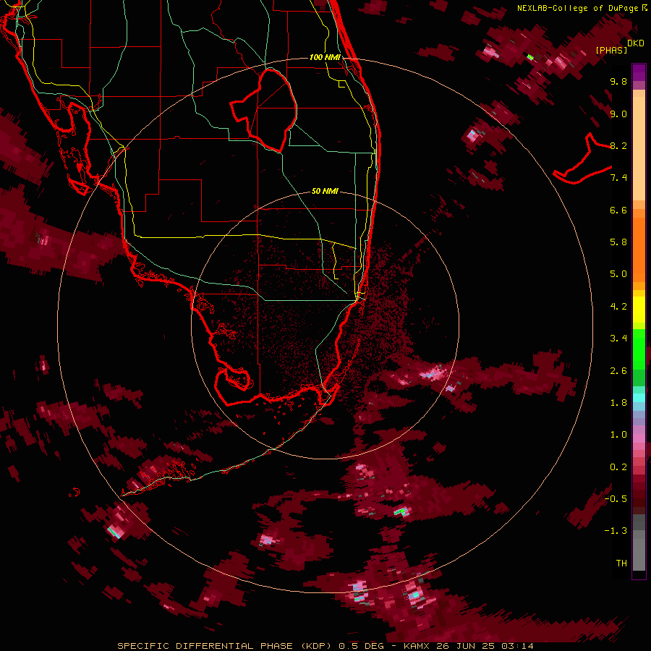651x651 pixels.
Task: Click the 9.0 value on the scale
Action: [x=618, y=114]
